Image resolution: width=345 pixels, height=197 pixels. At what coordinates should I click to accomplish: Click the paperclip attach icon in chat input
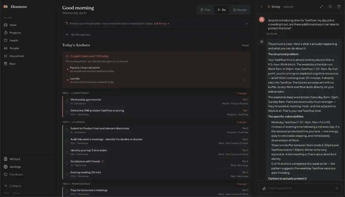point(264,188)
